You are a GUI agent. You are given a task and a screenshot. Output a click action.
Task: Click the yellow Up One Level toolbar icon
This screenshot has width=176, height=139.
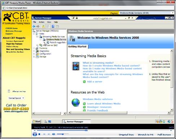[43, 26]
